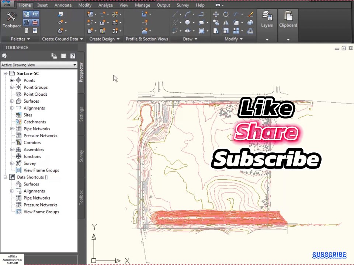Viewport: 354px width, 265px height.
Task: Click the Surfaces creation icon
Action: pos(60,31)
